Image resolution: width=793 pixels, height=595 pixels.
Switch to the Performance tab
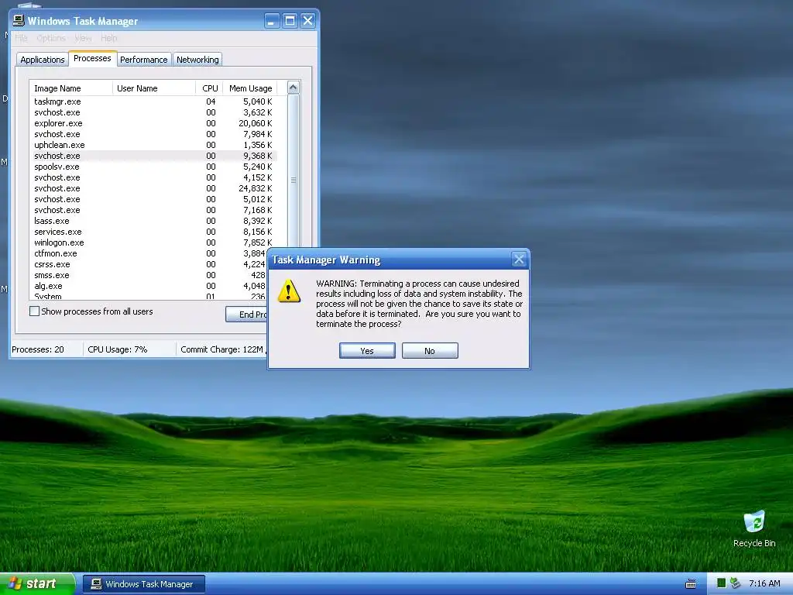pyautogui.click(x=143, y=59)
